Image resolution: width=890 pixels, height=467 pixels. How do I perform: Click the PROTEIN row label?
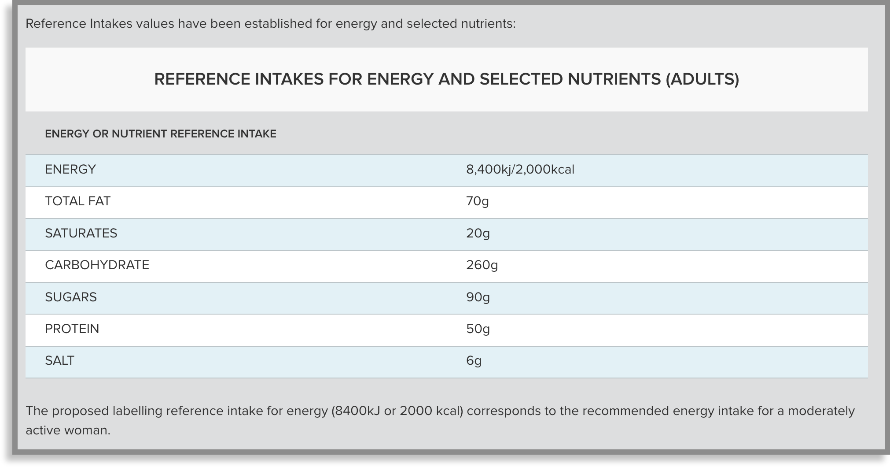tap(72, 329)
